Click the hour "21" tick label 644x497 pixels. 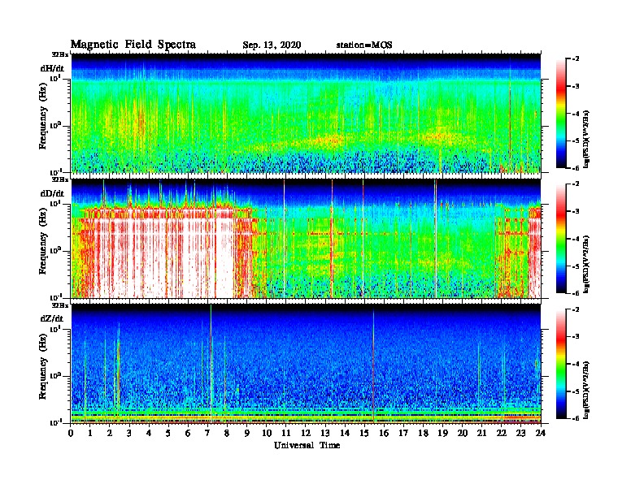[x=481, y=434]
